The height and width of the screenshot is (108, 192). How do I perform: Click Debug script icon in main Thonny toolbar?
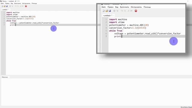click(13, 6)
